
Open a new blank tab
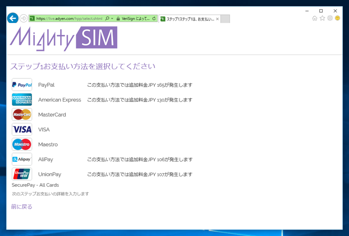tap(225, 19)
